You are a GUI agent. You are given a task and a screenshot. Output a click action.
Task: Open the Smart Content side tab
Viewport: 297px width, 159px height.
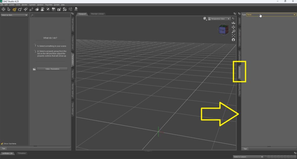[73, 25]
